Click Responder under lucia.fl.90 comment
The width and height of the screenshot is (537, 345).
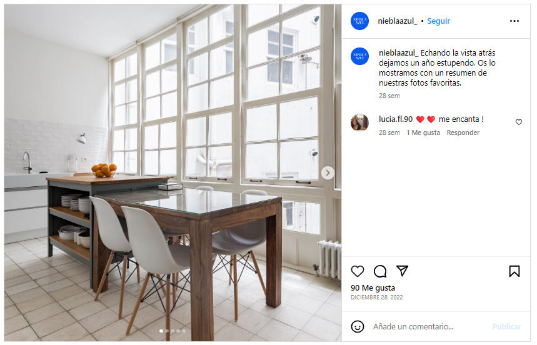(x=463, y=132)
